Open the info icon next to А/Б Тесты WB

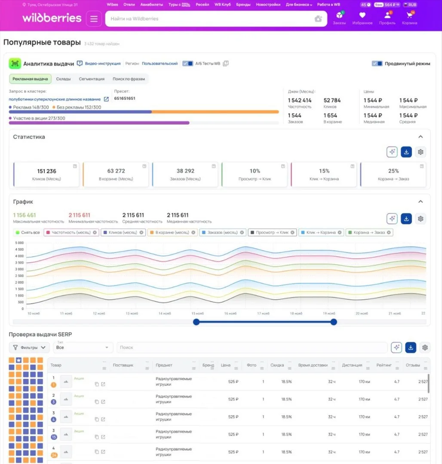(226, 63)
